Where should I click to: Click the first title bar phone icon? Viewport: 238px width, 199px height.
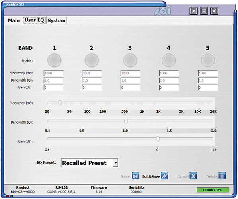click(x=194, y=11)
